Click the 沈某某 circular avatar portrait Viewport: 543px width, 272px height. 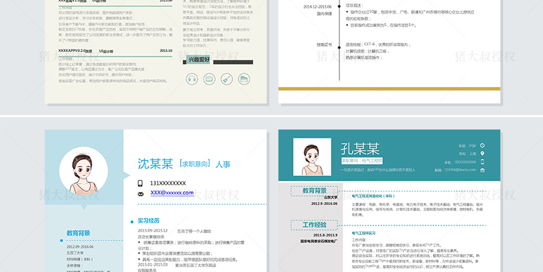click(x=83, y=171)
